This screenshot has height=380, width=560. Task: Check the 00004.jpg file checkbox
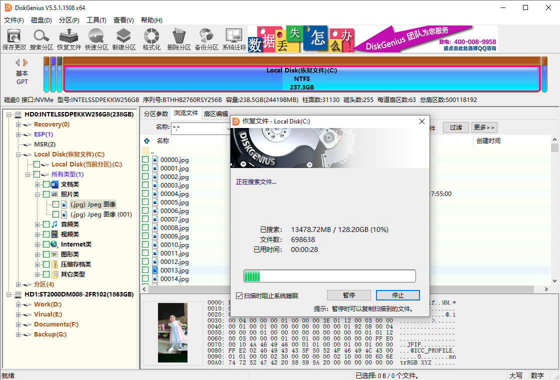pyautogui.click(x=145, y=193)
